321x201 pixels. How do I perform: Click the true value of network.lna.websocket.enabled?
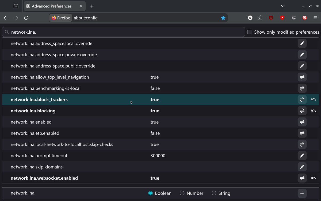pyautogui.click(x=155, y=178)
